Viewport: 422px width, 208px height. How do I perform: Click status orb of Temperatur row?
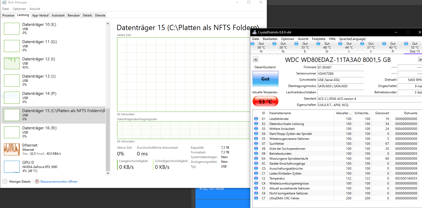tap(256, 178)
